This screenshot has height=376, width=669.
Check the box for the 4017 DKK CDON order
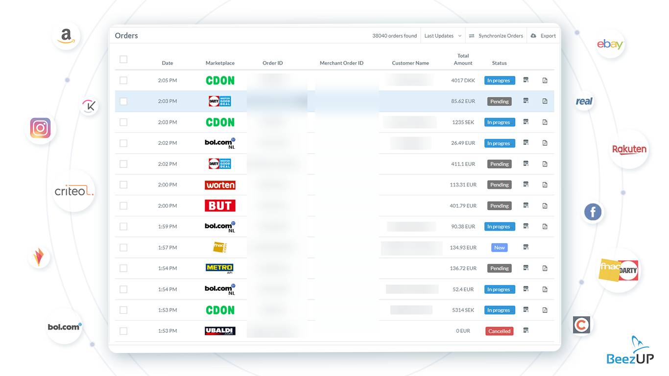pyautogui.click(x=123, y=80)
